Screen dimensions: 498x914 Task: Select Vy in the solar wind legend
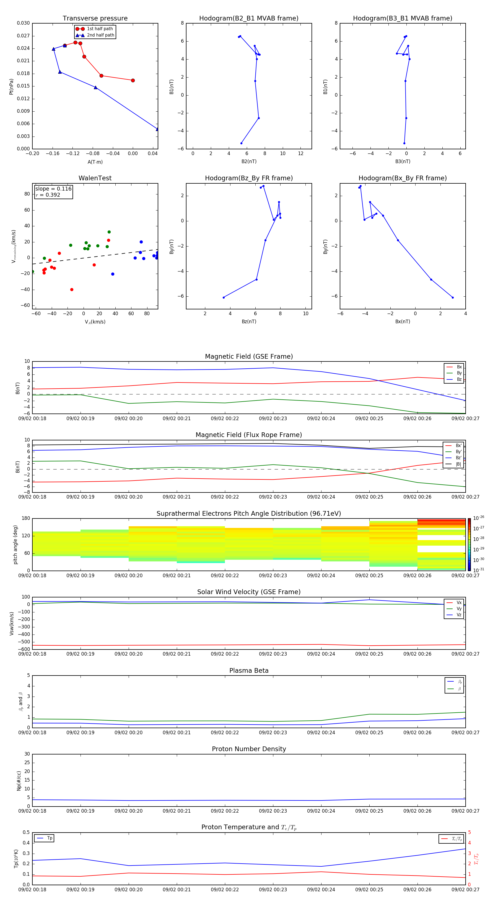pos(454,609)
